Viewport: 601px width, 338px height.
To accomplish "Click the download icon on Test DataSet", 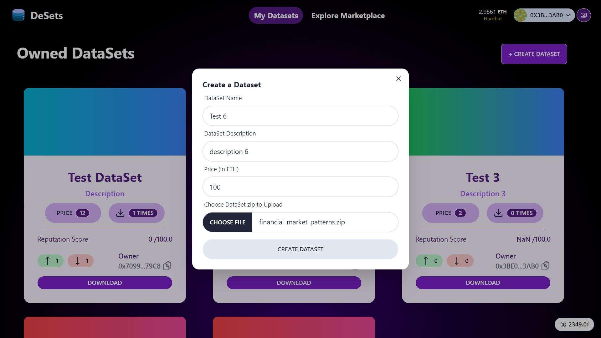I will (x=121, y=213).
